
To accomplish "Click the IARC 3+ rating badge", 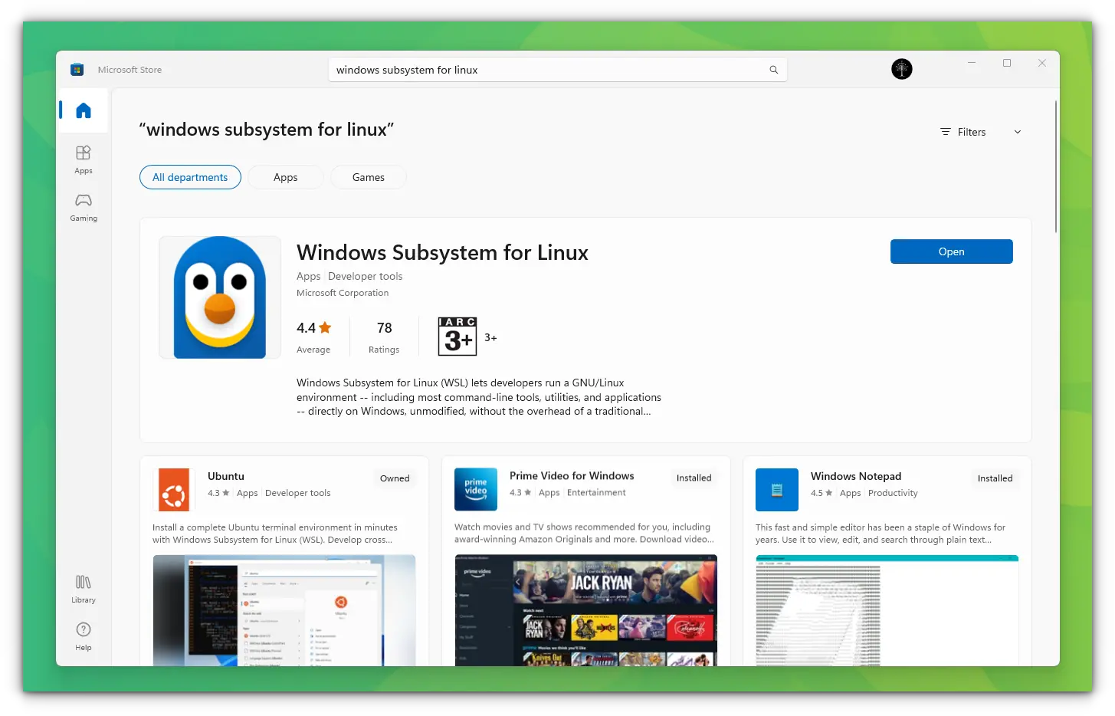I will point(457,337).
